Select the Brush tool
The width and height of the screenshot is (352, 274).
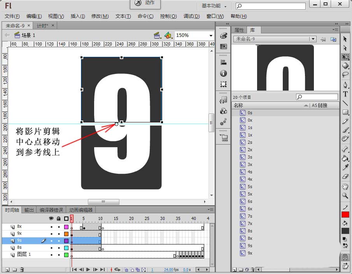tap(345, 130)
